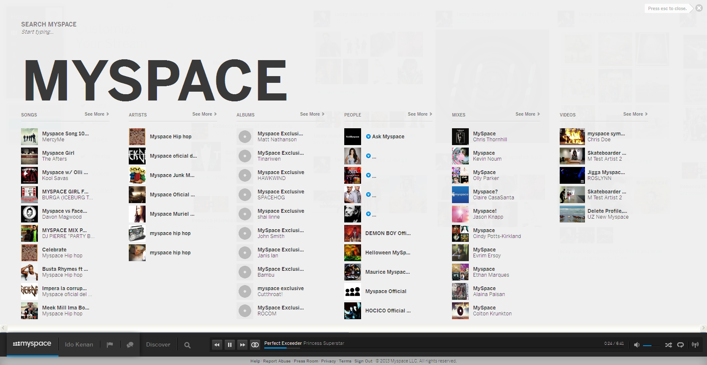Image resolution: width=707 pixels, height=365 pixels.
Task: Seek within the Perfect Exceeder progress bar
Action: tap(444, 348)
